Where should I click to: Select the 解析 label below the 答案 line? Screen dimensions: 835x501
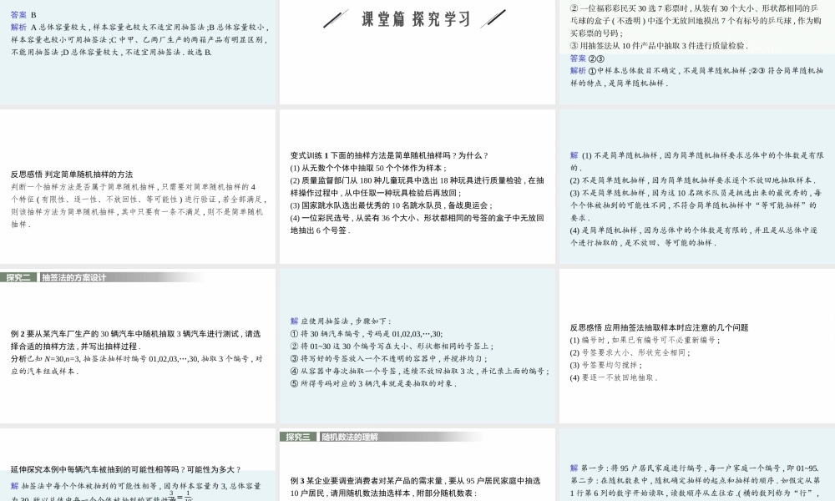[x=18, y=27]
